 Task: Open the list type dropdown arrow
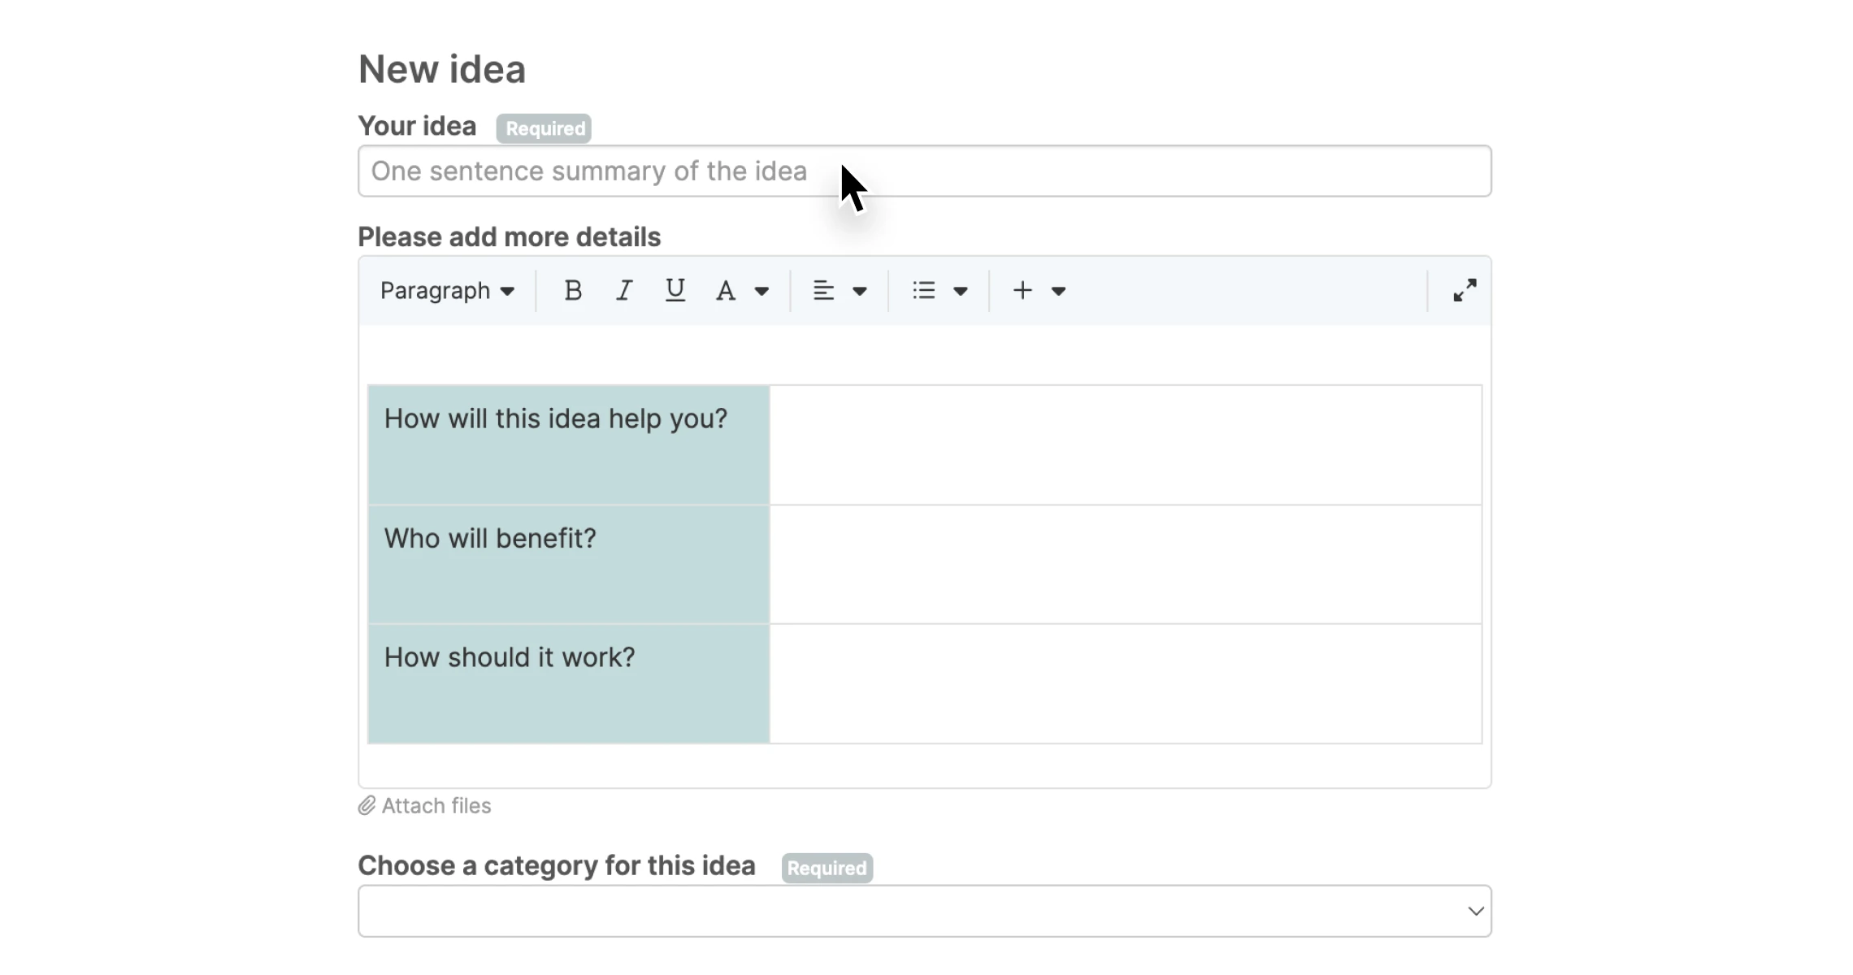(x=961, y=291)
